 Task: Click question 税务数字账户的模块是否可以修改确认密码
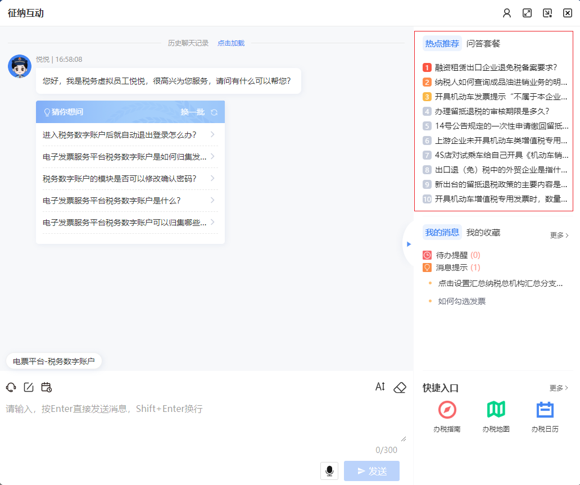(x=120, y=179)
